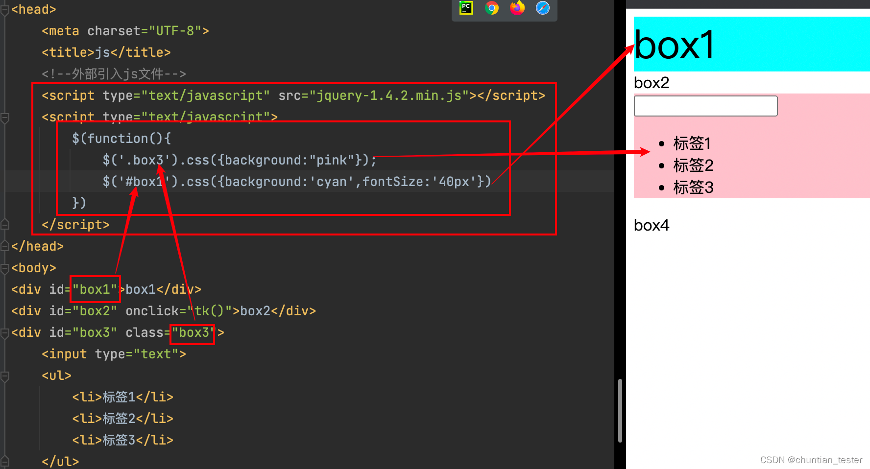This screenshot has width=870, height=469.
Task: Click the cyan box1 heading in preview
Action: (x=752, y=44)
